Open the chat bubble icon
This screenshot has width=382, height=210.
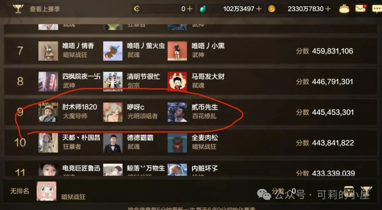[x=377, y=9]
